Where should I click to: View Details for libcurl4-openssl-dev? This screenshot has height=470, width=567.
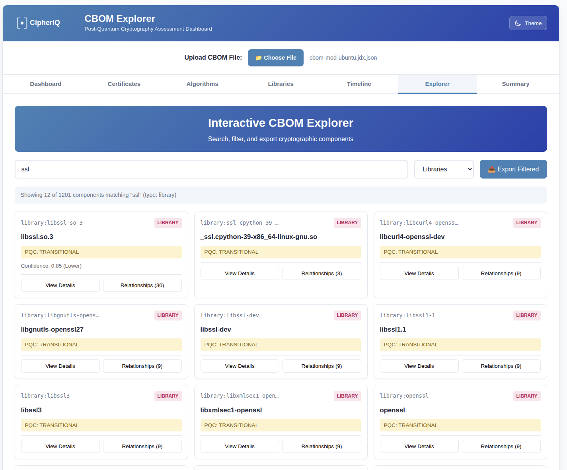point(419,273)
